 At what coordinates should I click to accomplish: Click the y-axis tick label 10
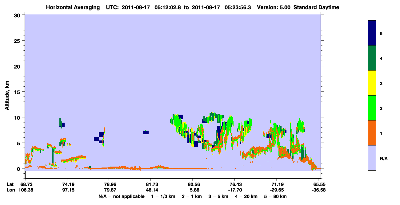18,117
